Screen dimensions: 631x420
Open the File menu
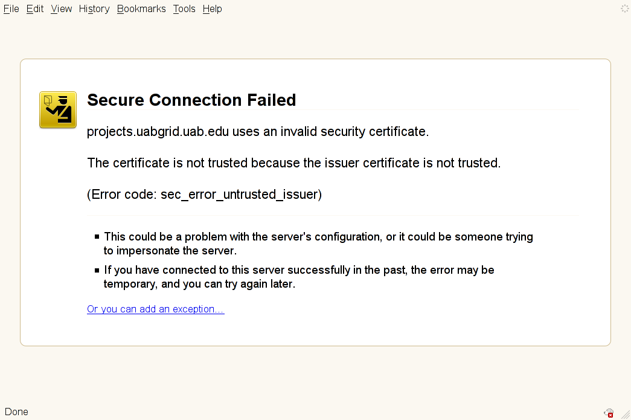pos(11,9)
